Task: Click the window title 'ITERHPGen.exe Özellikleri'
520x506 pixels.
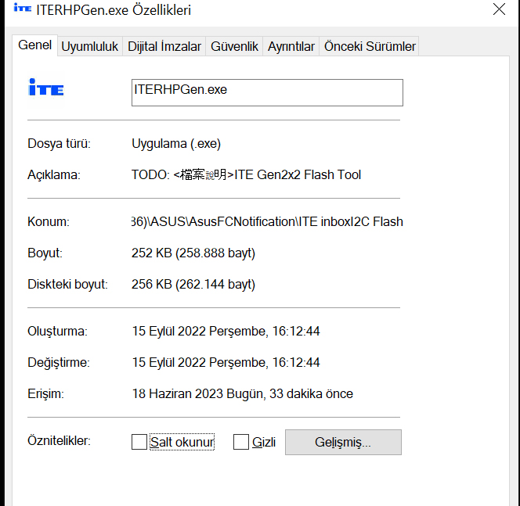Action: (114, 10)
